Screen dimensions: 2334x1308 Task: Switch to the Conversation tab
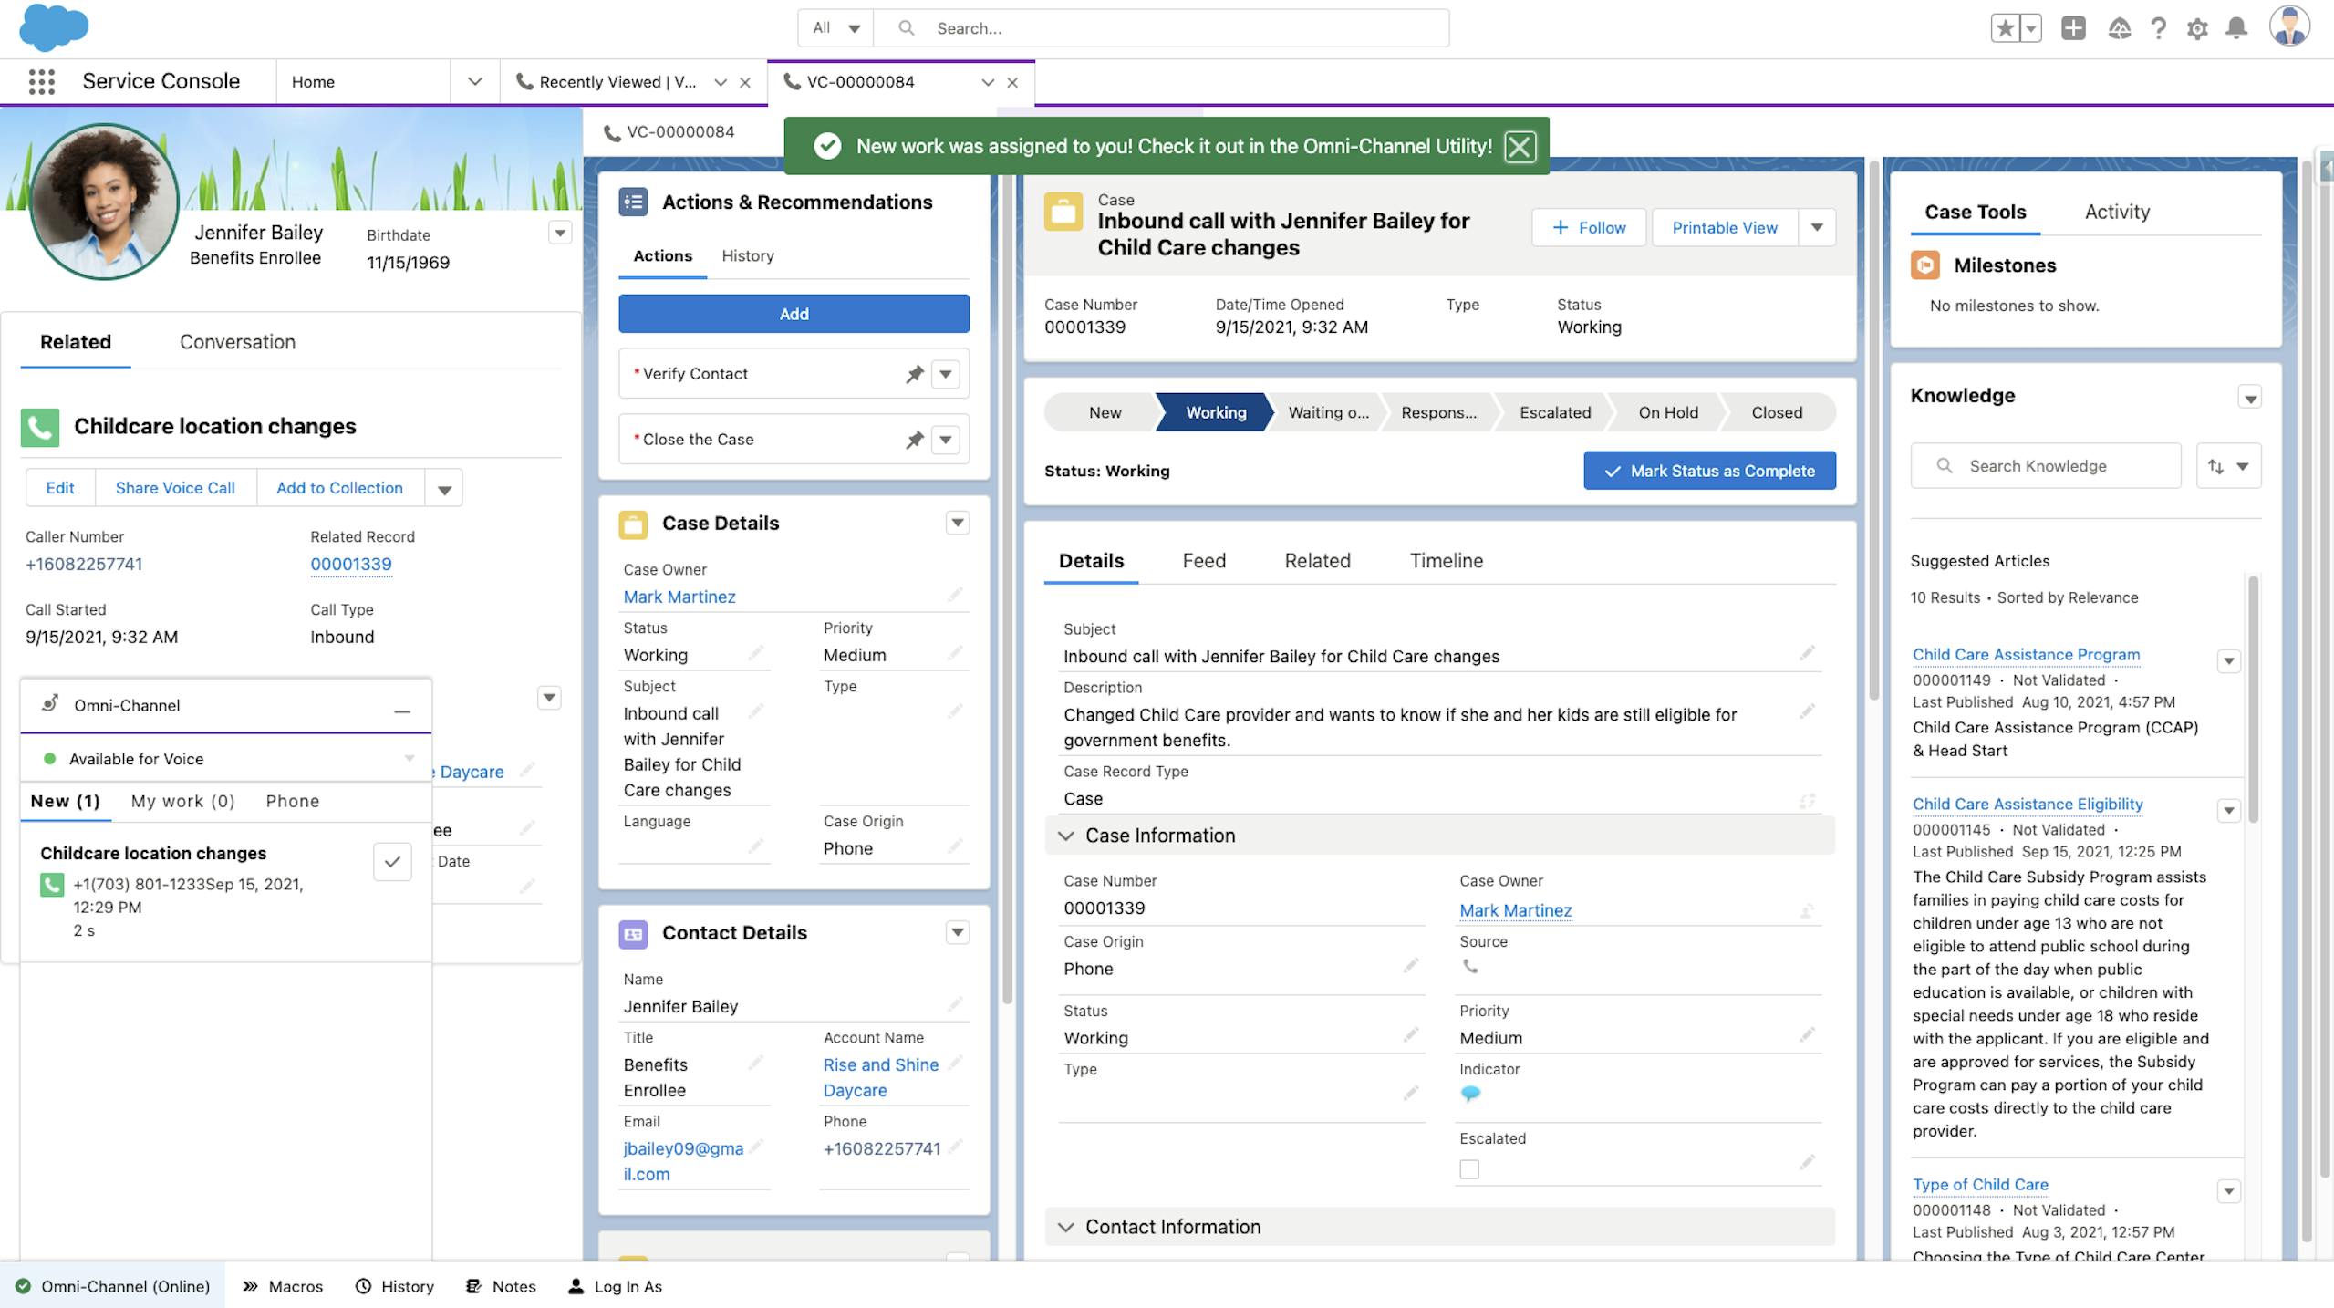237,342
